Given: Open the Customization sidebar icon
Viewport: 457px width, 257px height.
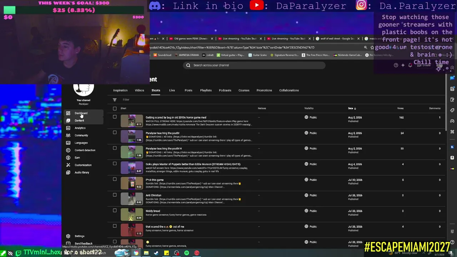Looking at the screenshot, I should (x=68, y=165).
